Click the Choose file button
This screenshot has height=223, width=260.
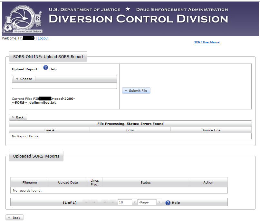coord(24,79)
